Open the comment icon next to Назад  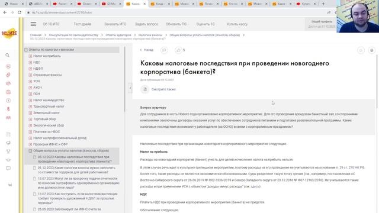click(164, 50)
